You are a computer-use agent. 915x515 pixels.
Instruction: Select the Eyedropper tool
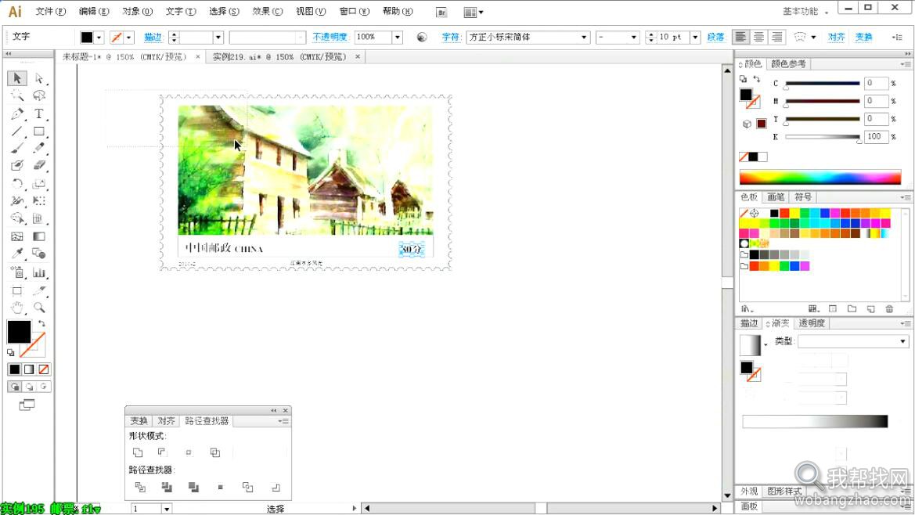point(17,254)
